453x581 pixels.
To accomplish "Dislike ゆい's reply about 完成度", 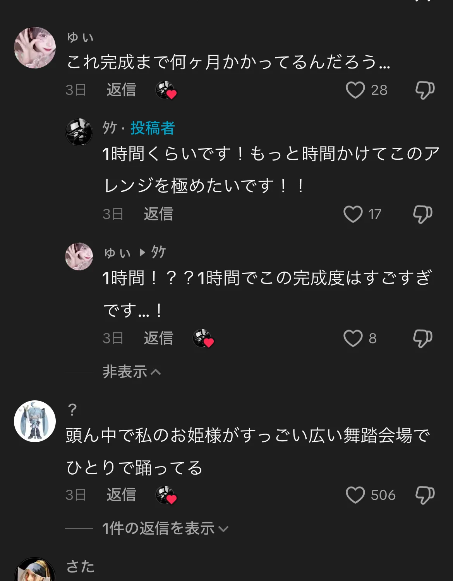I will click(x=422, y=338).
